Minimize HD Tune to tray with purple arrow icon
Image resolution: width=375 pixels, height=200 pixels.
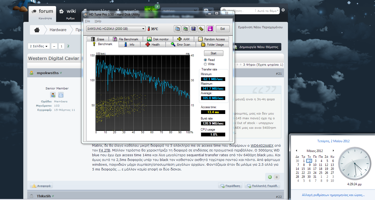(210, 29)
